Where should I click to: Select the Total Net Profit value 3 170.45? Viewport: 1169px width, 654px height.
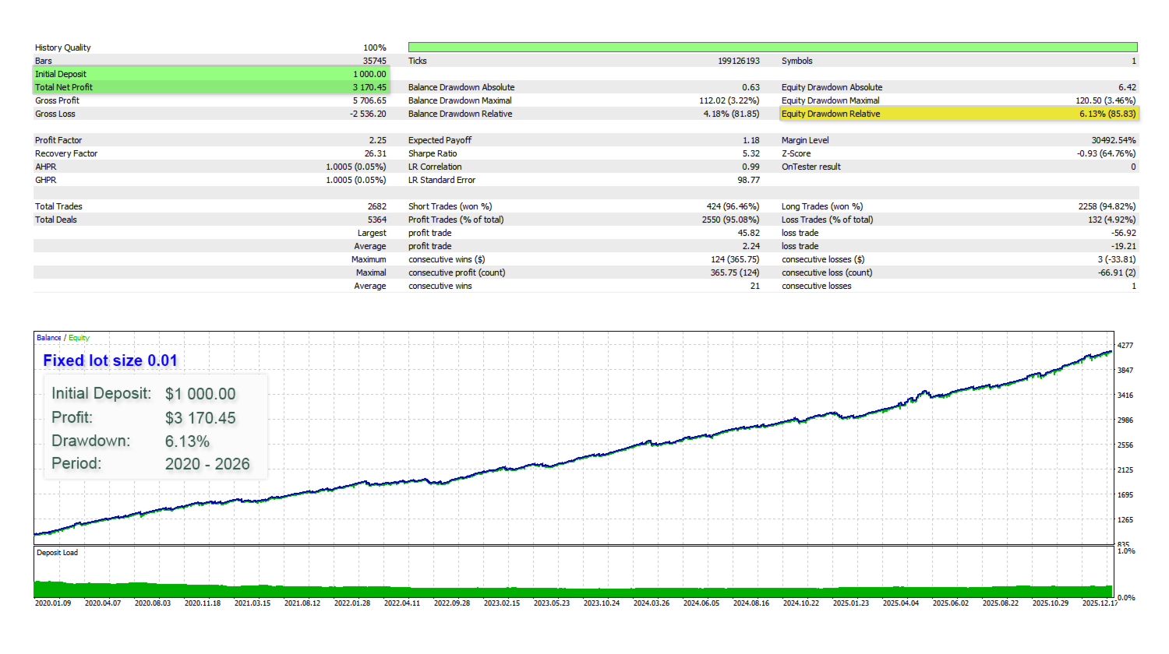tap(369, 87)
